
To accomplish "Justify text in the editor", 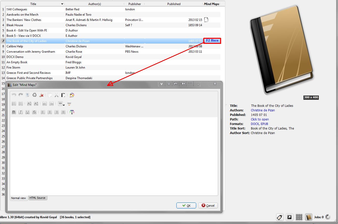I will point(63,112).
